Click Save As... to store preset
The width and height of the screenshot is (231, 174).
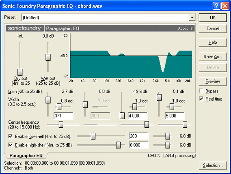(x=213, y=57)
